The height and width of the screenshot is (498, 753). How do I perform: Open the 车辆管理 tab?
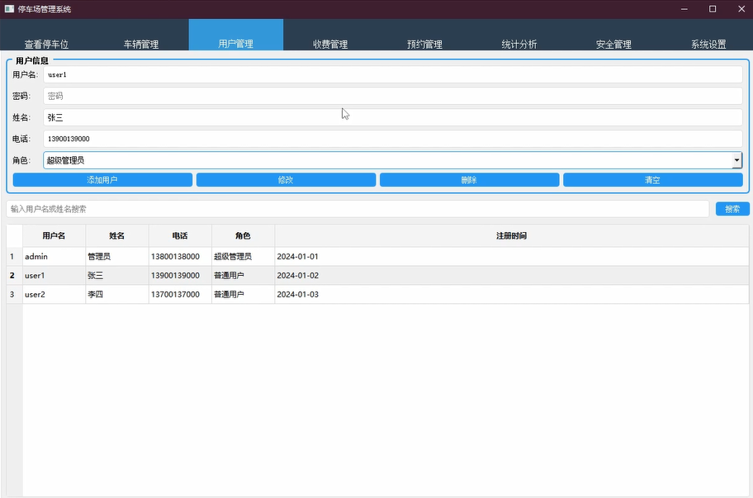tap(141, 35)
